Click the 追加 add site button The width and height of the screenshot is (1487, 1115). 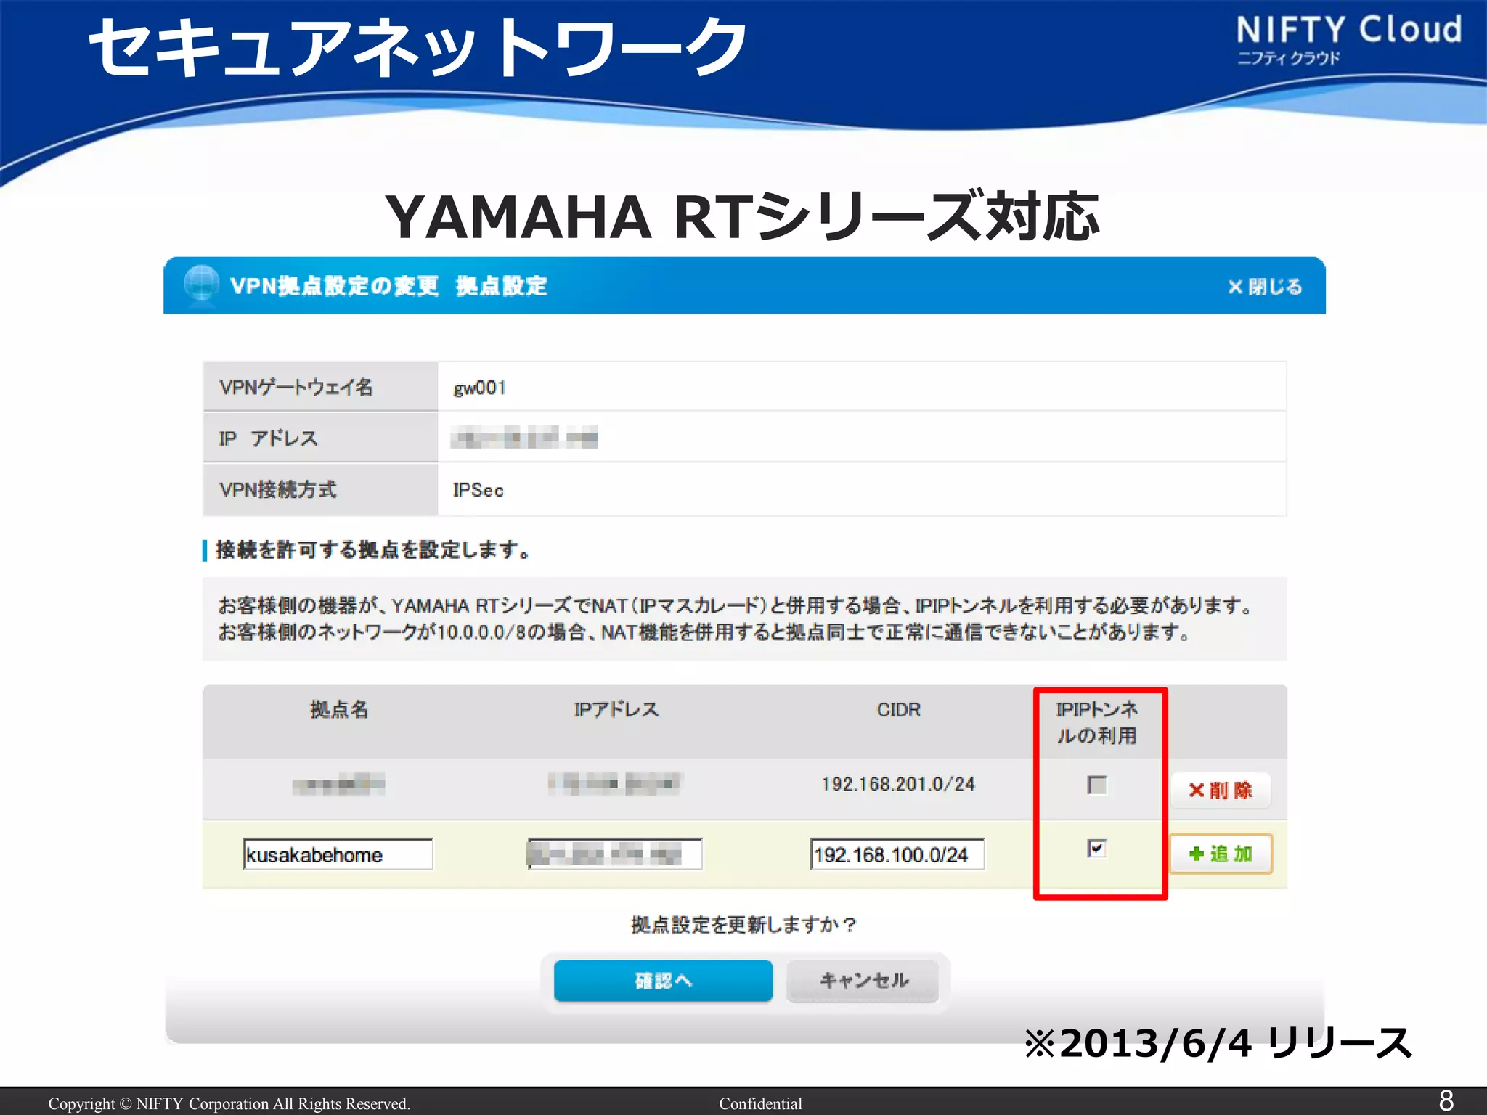click(1221, 854)
